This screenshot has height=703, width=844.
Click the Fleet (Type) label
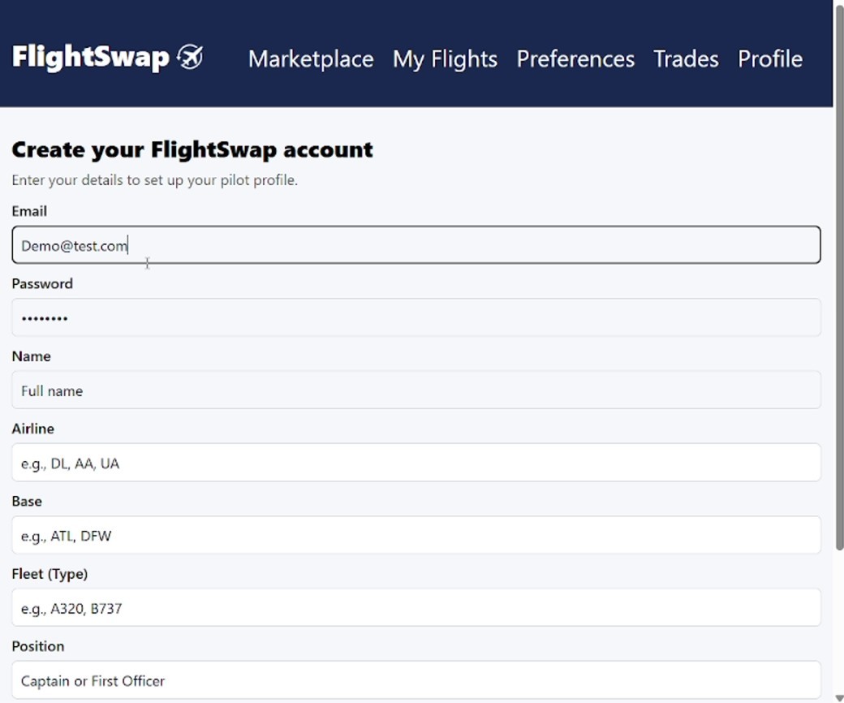[x=50, y=575]
